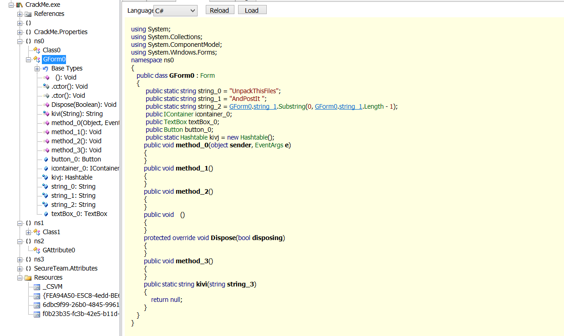Expand the References node

(x=20, y=14)
